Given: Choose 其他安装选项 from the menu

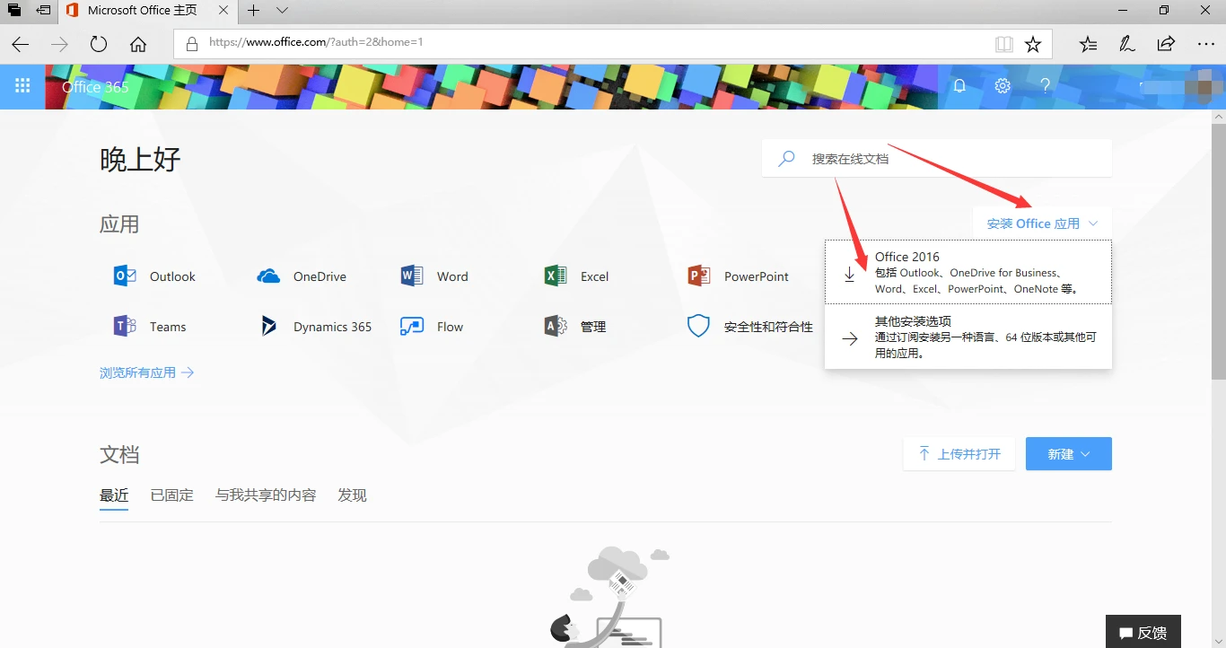Looking at the screenshot, I should coord(968,337).
